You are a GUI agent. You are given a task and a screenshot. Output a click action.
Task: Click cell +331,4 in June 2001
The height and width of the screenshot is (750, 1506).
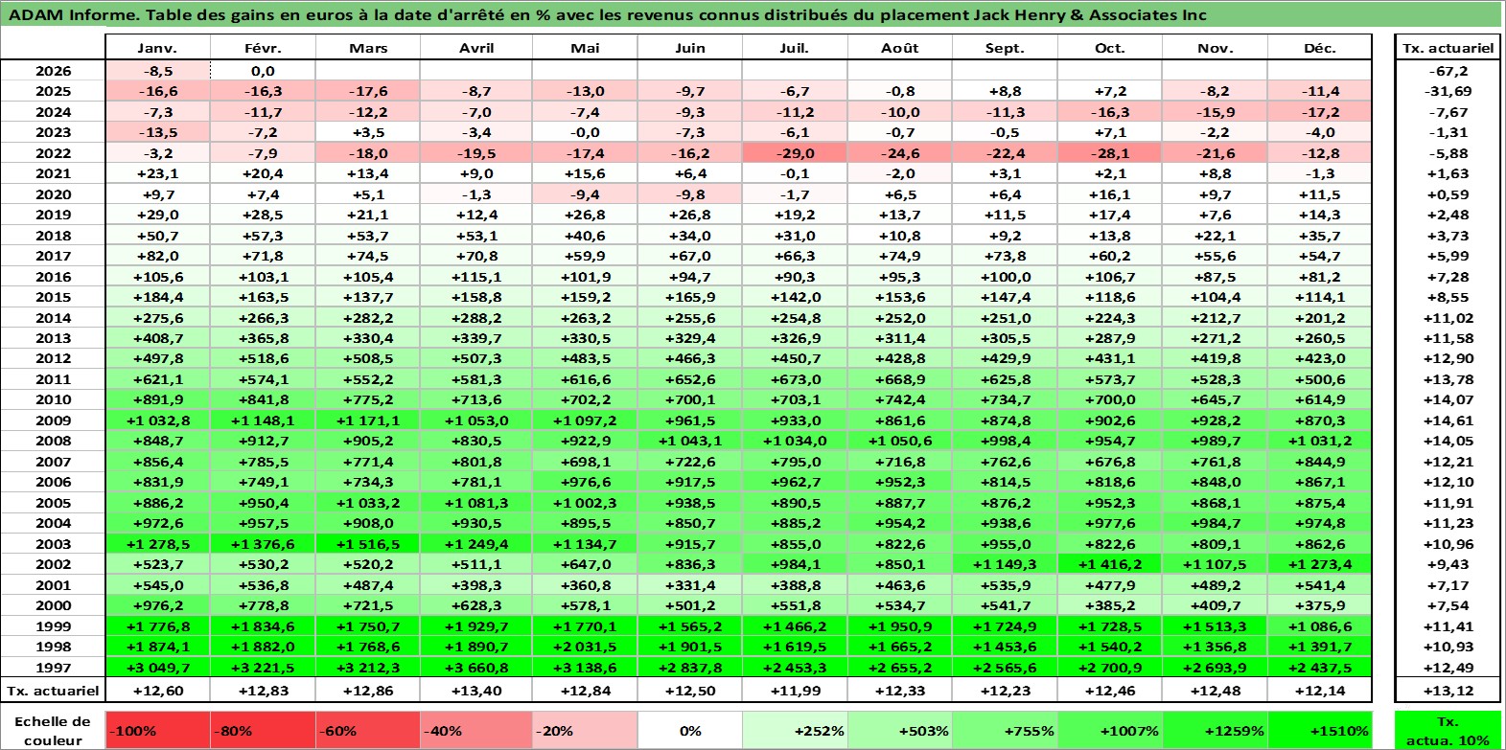pos(690,585)
